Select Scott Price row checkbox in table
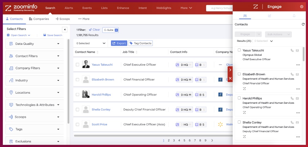The image size is (308, 147). 77,124
